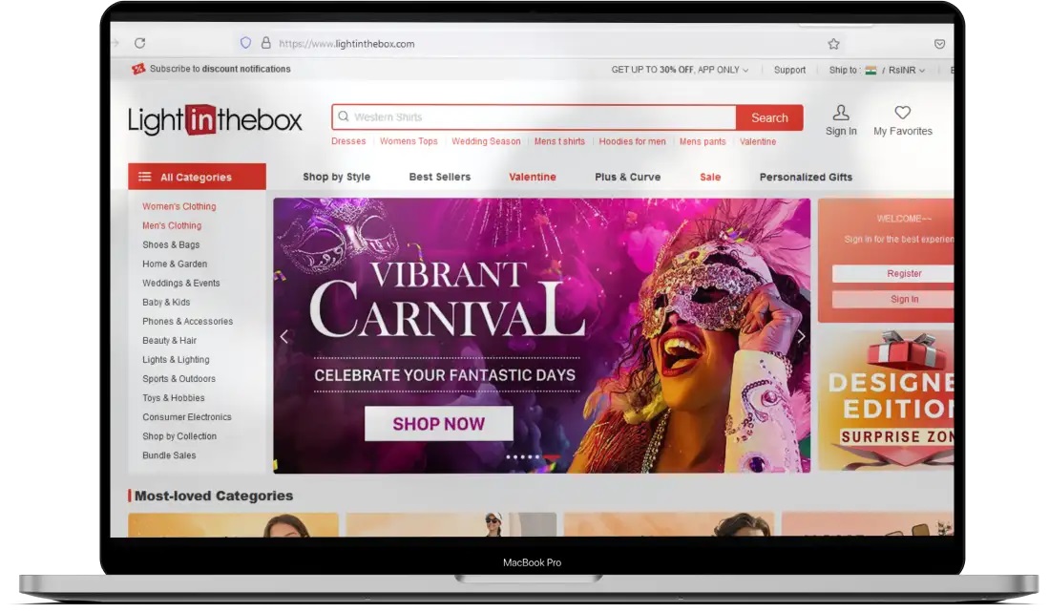Expand the All Categories menu
This screenshot has height=613, width=1049.
tap(197, 177)
